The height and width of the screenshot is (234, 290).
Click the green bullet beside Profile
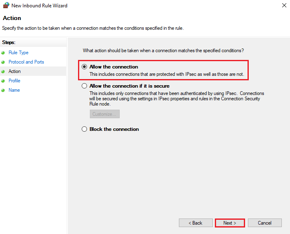click(x=3, y=81)
